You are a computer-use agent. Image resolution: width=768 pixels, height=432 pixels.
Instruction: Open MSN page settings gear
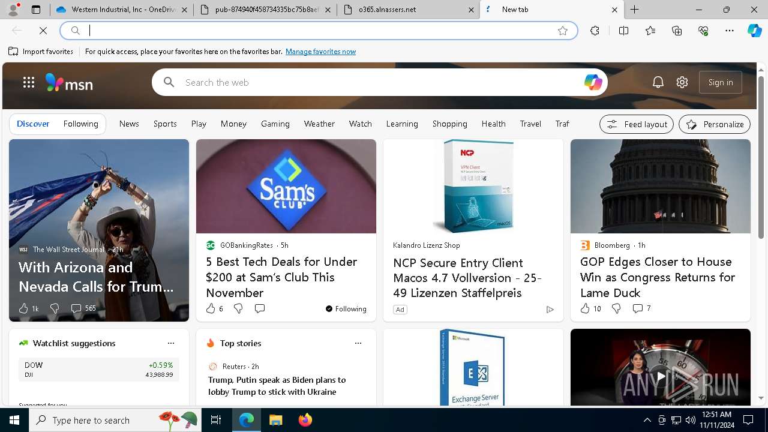pos(682,82)
